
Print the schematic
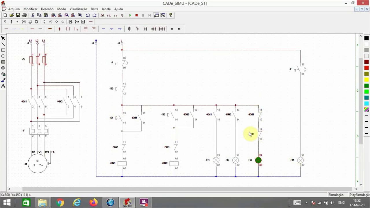(x=25, y=15)
